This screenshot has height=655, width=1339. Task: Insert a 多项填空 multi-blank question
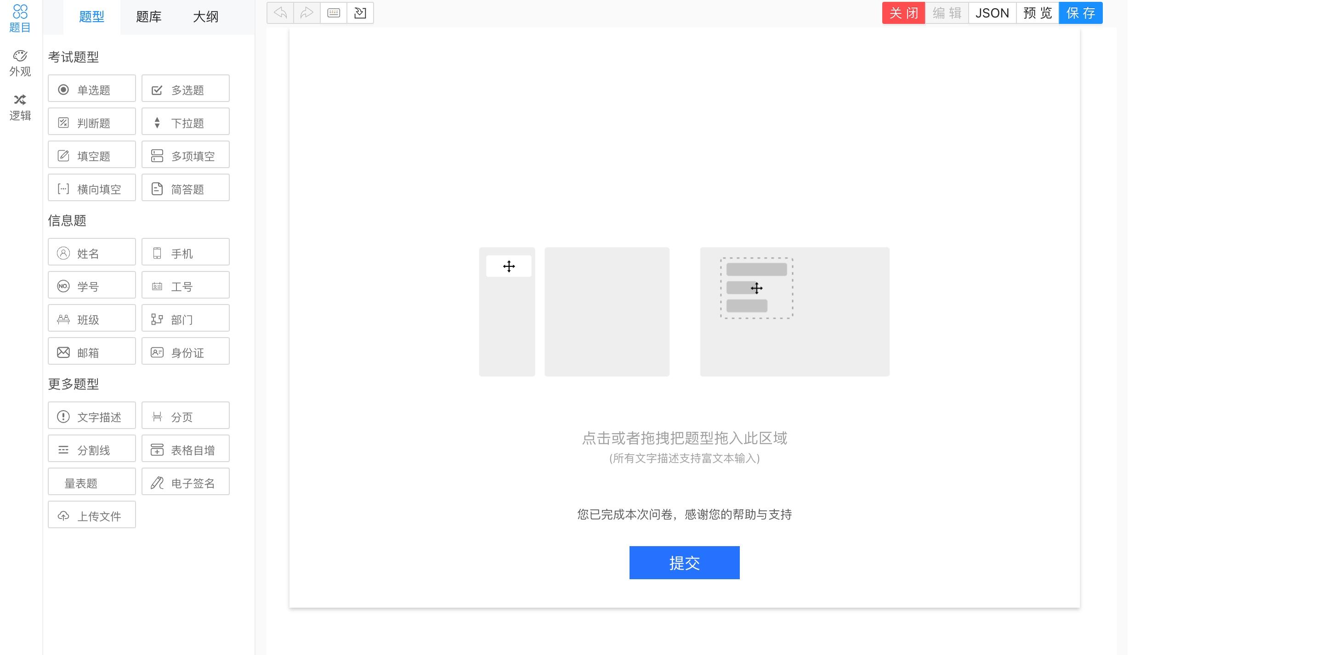(186, 156)
